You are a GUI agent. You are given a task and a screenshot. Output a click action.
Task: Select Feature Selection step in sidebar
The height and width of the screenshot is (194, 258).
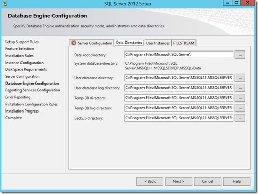(x=19, y=49)
